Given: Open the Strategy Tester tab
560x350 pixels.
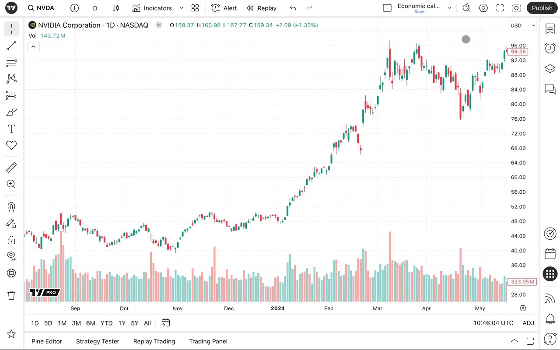Looking at the screenshot, I should 98,341.
